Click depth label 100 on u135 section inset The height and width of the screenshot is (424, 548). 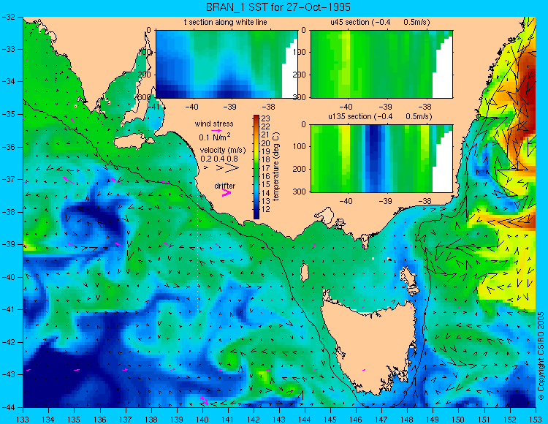pos(300,146)
